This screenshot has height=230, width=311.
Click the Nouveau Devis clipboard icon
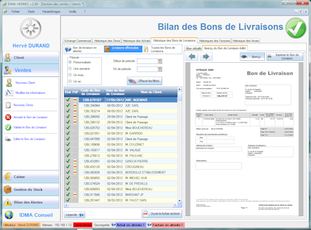(8, 105)
